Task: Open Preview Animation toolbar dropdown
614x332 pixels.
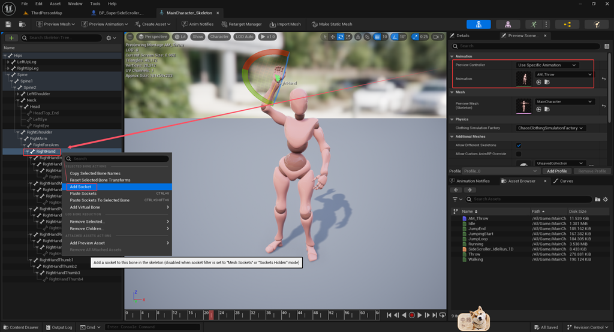Action: click(104, 25)
